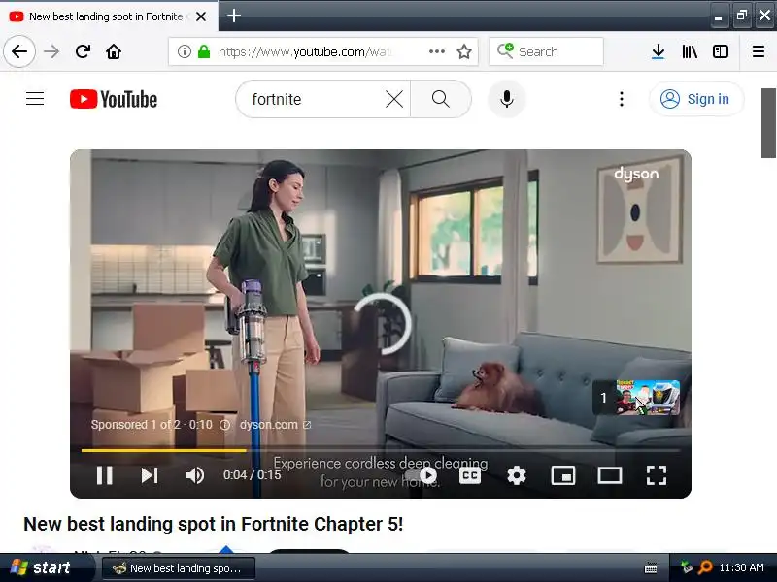Pause the playing ad video
This screenshot has height=582, width=777.
pos(104,475)
